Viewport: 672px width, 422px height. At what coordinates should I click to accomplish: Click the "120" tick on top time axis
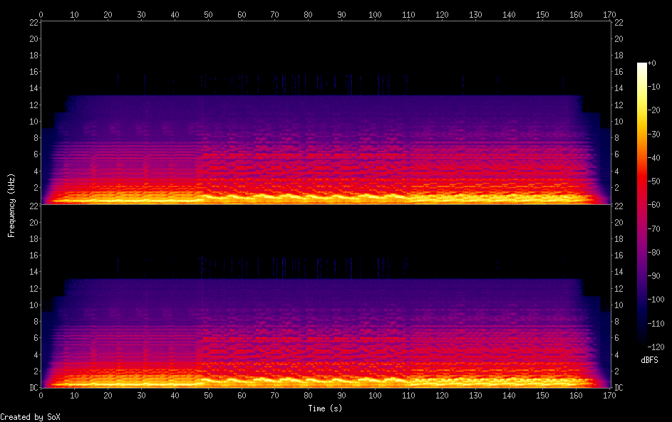click(x=442, y=14)
